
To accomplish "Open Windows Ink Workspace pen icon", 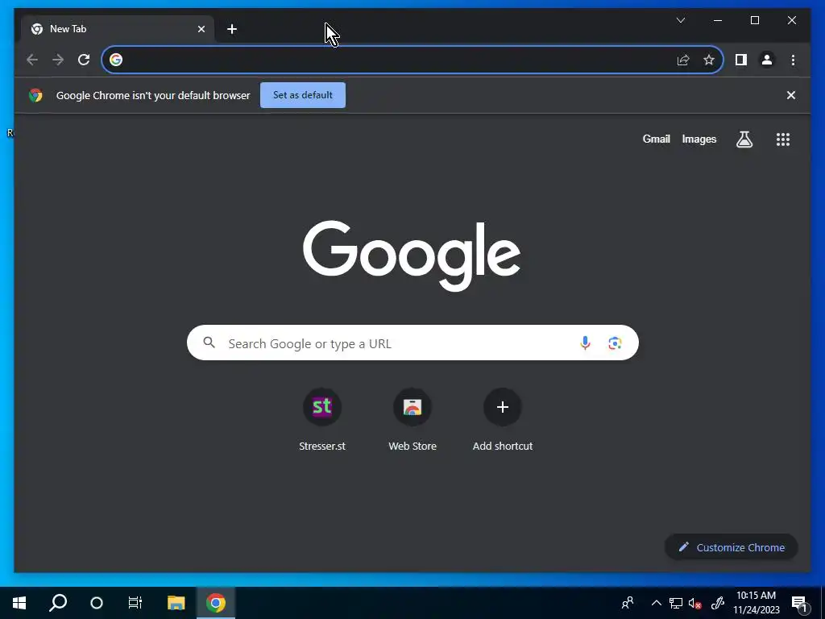I will pyautogui.click(x=718, y=603).
